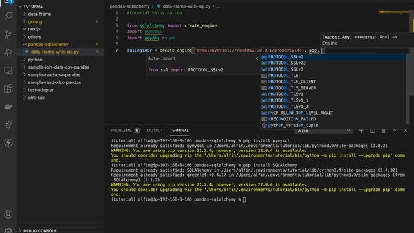Open the Run and Debug view
This screenshot has height=233, width=414.
(x=8, y=52)
